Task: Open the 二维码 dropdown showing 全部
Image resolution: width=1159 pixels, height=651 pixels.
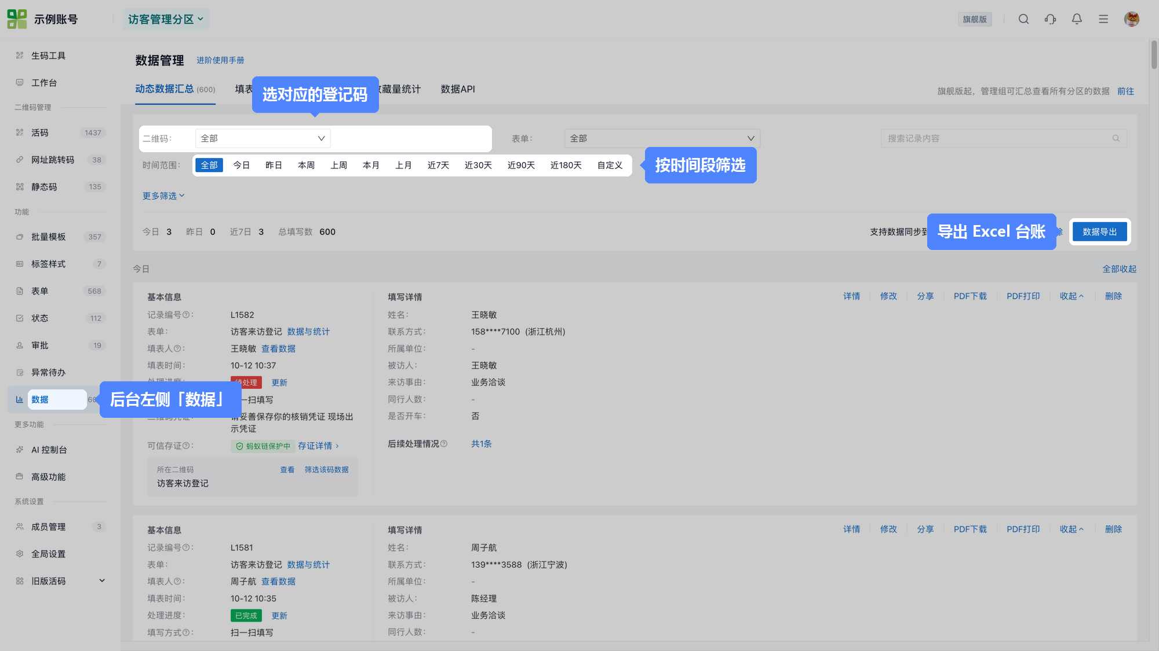Action: [x=263, y=138]
